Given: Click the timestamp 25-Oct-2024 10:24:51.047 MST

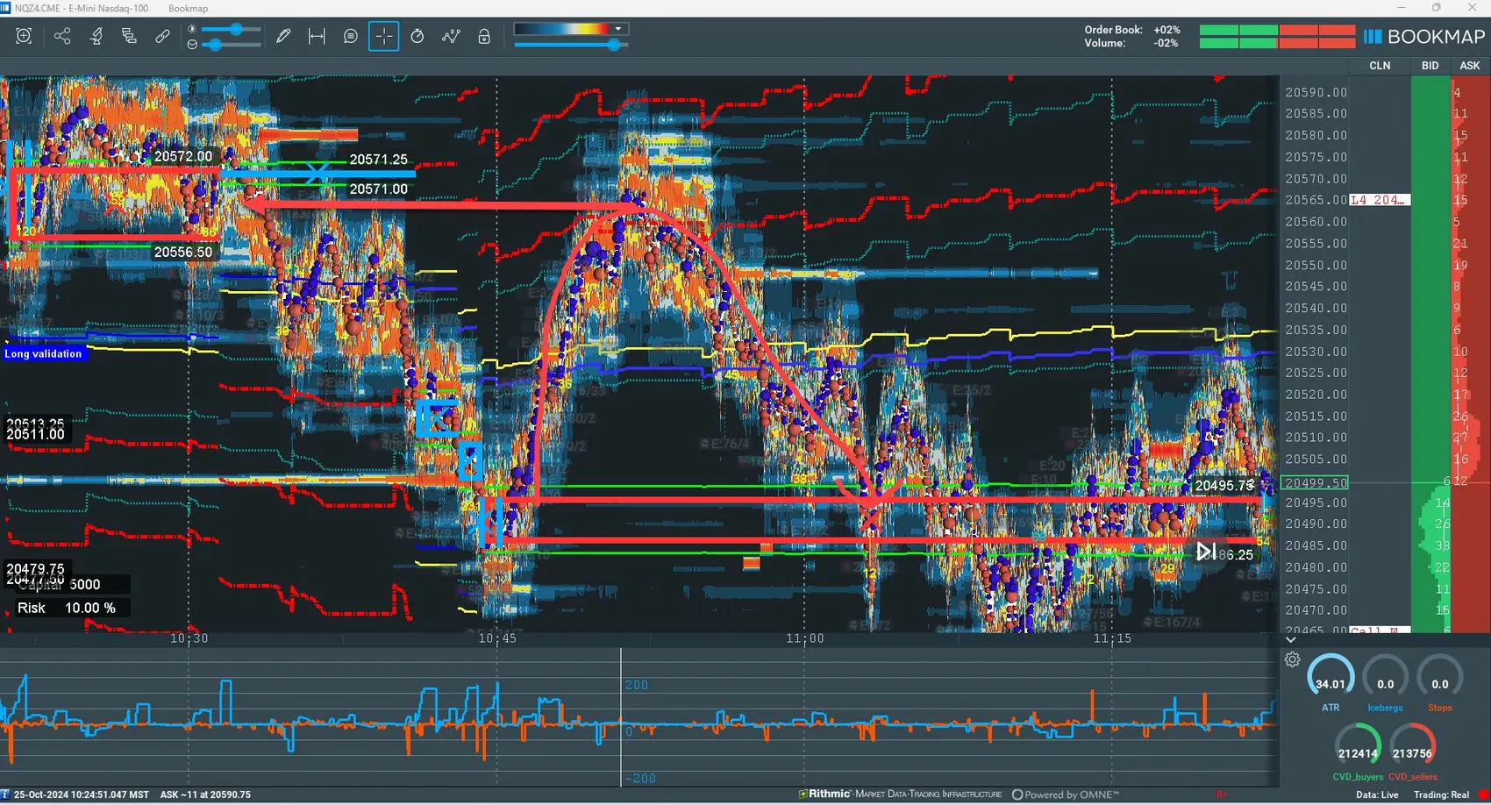Looking at the screenshot, I should 82,794.
